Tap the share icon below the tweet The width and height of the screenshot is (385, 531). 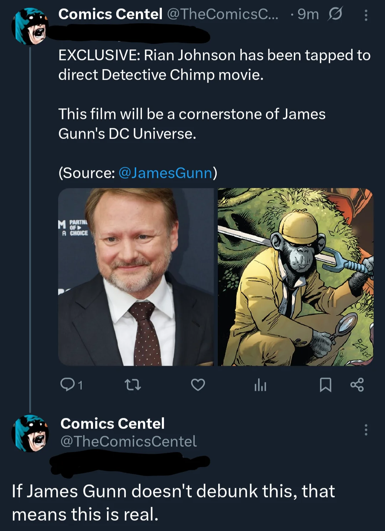pos(357,385)
